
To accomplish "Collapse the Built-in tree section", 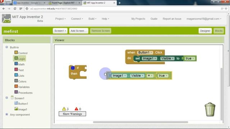I will [x=7, y=47].
